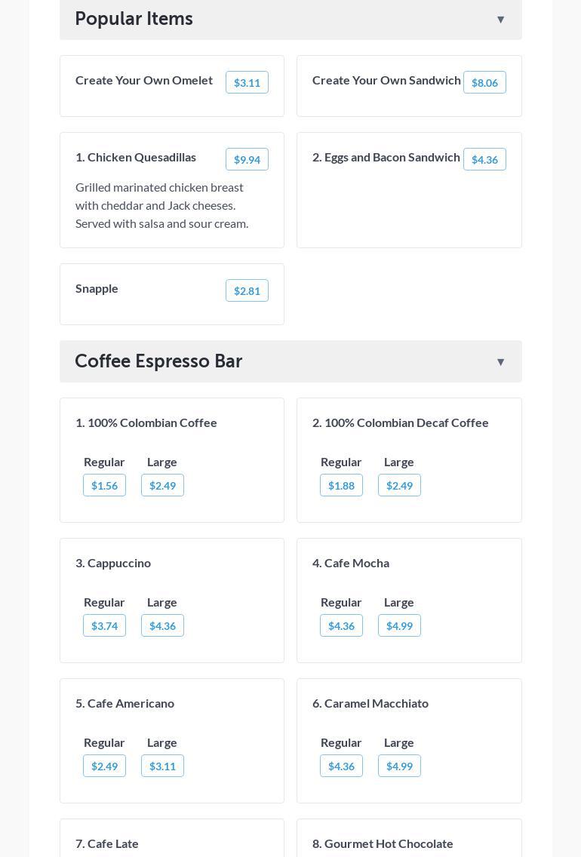This screenshot has width=581, height=857.
Task: Select Large Cappuccino for $4.36
Action: point(162,626)
